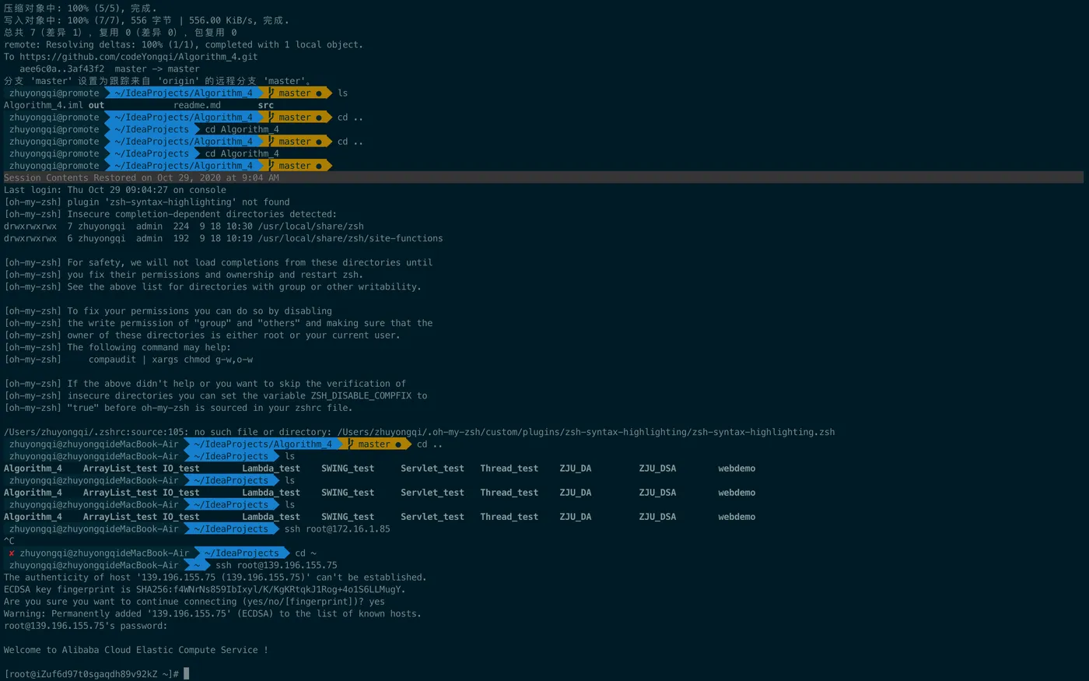This screenshot has height=681, width=1089.
Task: Click the red x error marker in prompt
Action: click(x=12, y=553)
